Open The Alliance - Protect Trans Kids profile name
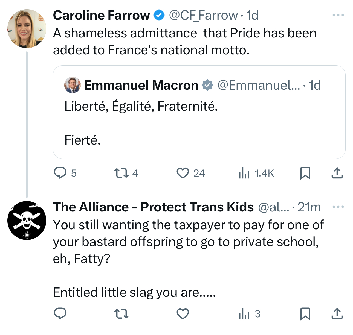This screenshot has width=353, height=335. coord(153,207)
